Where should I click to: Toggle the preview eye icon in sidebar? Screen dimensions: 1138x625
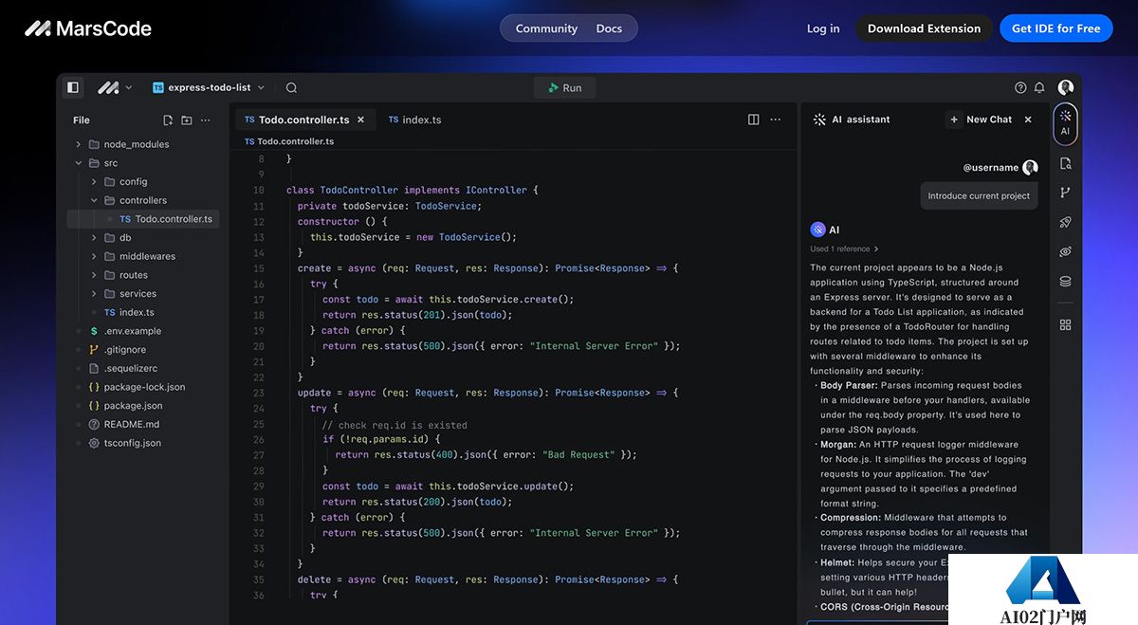point(1065,251)
